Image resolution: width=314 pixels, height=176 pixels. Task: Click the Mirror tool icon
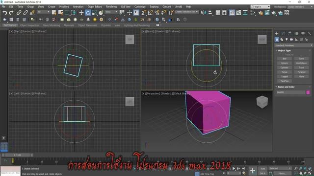pos(203,13)
